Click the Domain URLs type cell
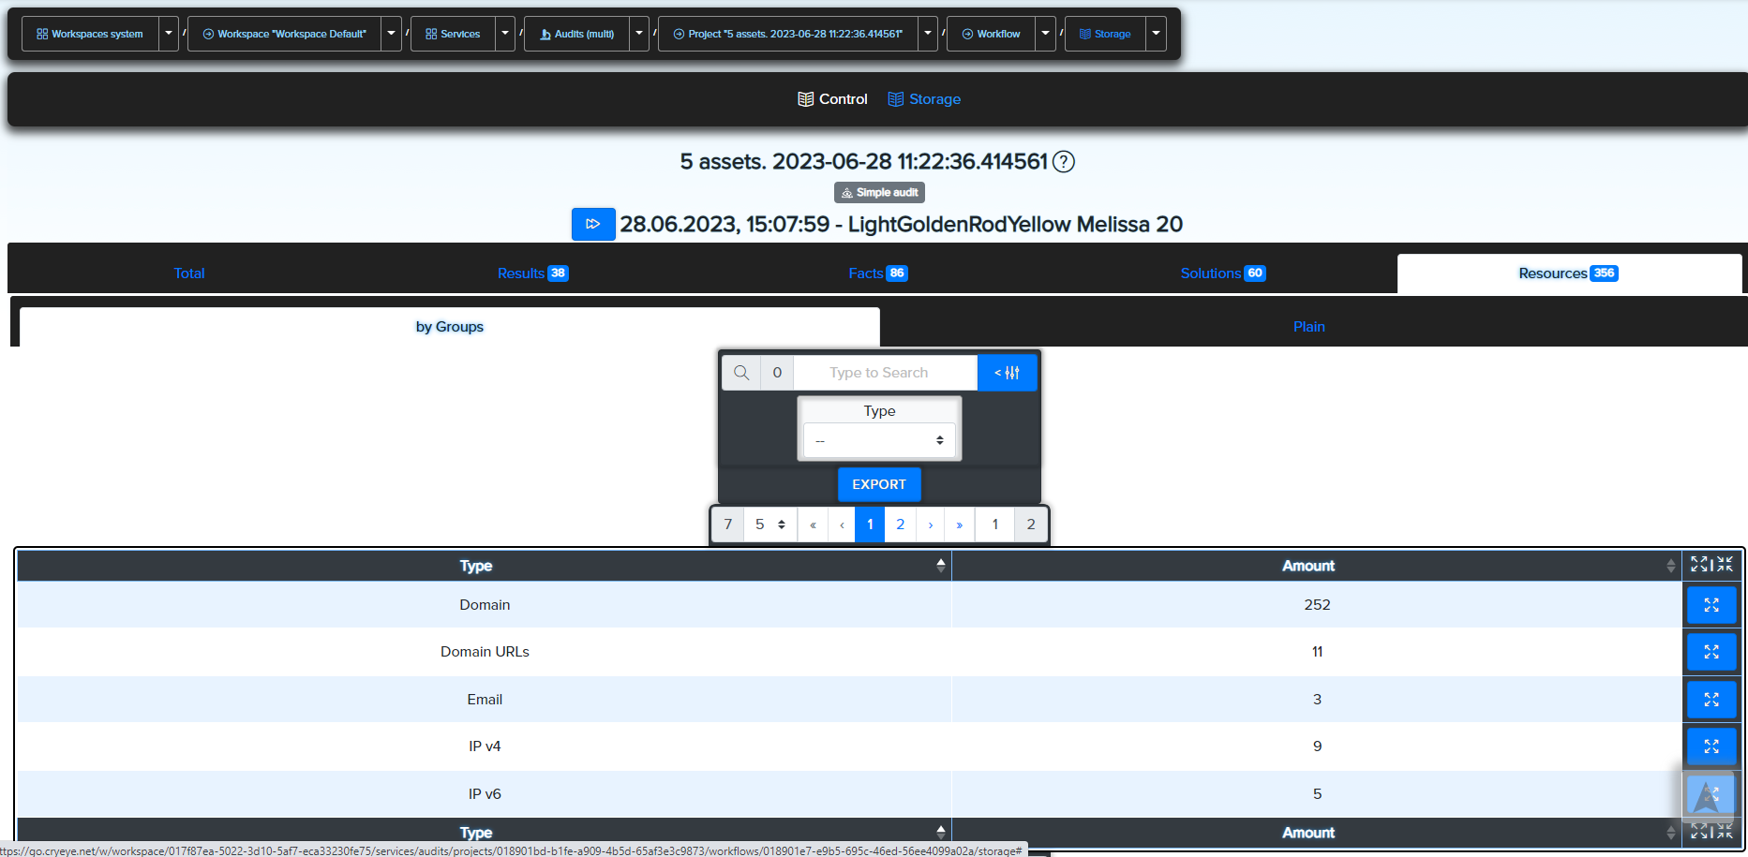The width and height of the screenshot is (1748, 857). tap(485, 652)
